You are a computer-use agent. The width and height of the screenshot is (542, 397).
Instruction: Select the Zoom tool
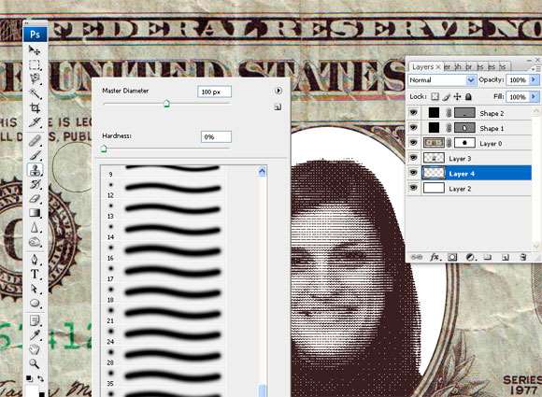35,363
